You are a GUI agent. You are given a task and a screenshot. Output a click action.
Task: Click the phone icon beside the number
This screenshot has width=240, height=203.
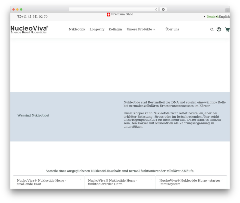[19, 16]
